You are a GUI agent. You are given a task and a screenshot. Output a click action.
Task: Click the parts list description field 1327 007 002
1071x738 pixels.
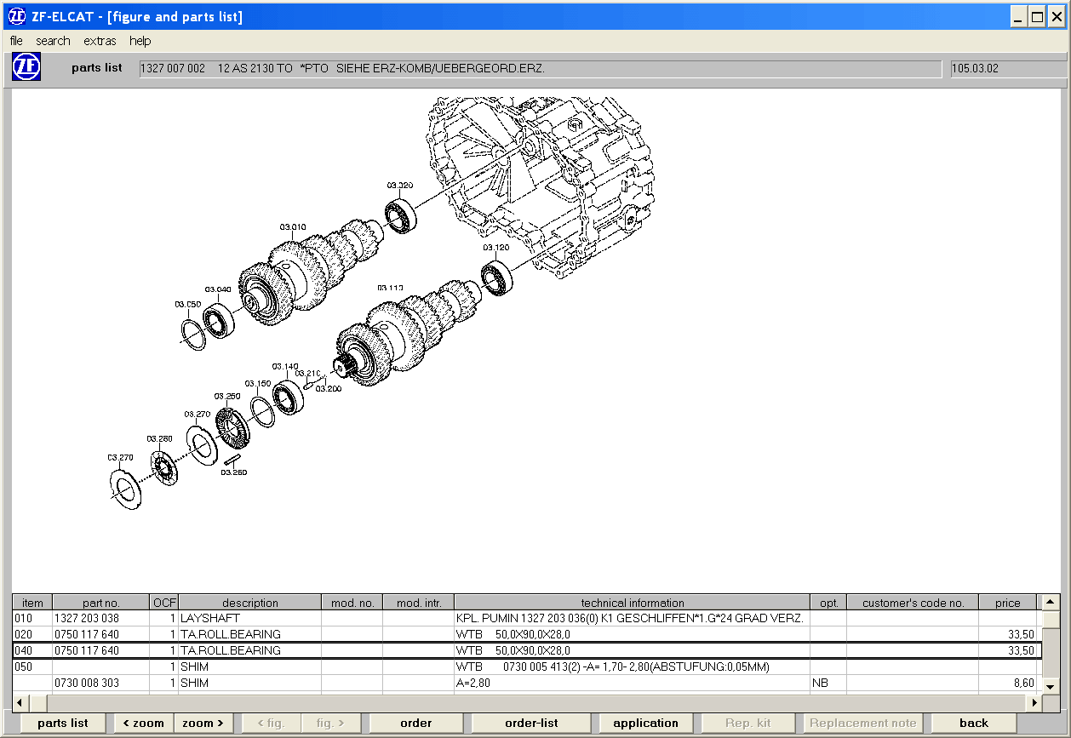coord(541,68)
